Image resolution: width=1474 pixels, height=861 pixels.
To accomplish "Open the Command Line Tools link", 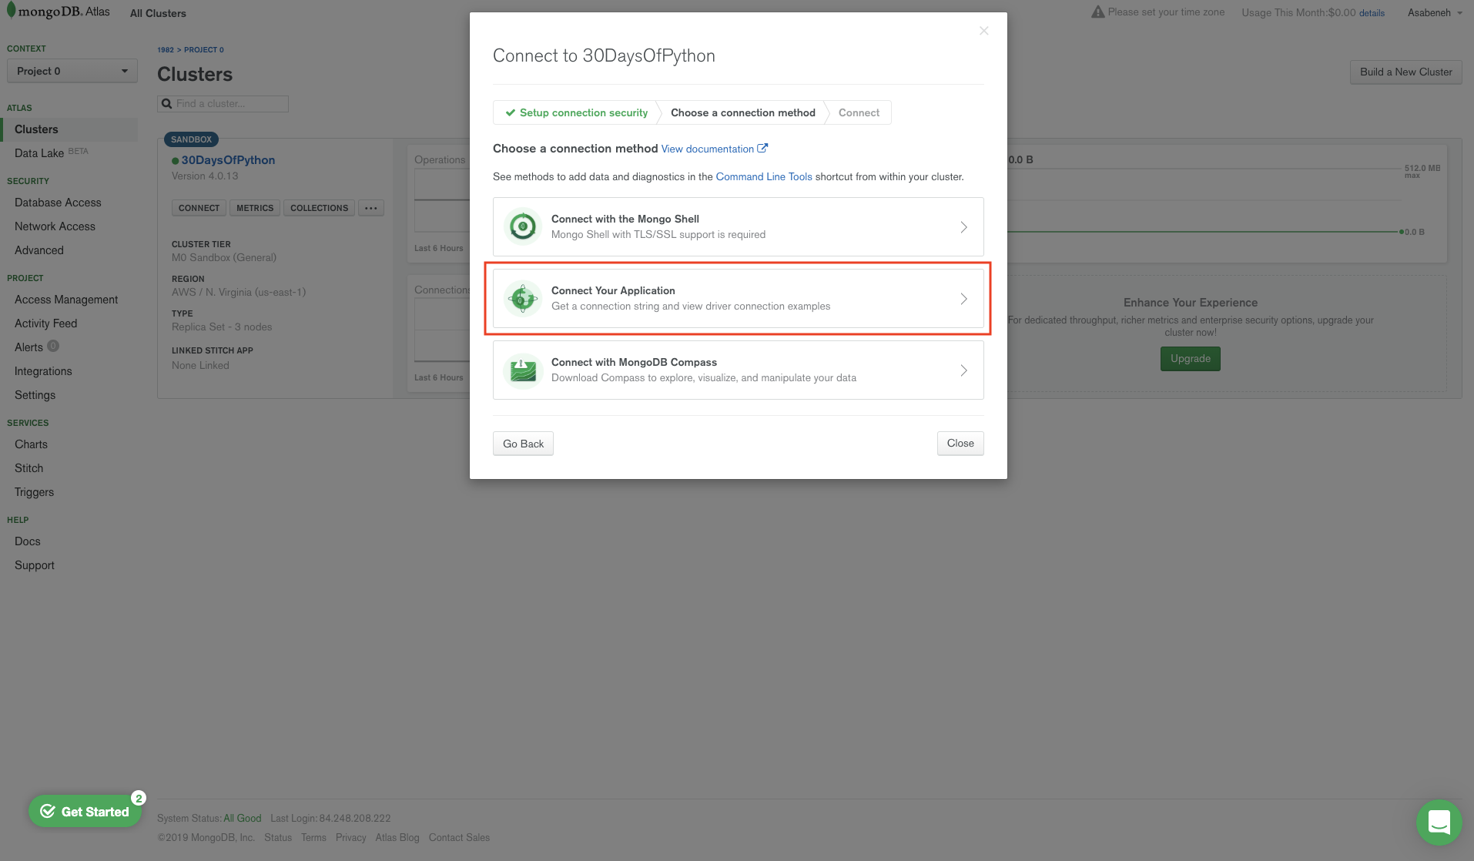I will click(x=763, y=176).
